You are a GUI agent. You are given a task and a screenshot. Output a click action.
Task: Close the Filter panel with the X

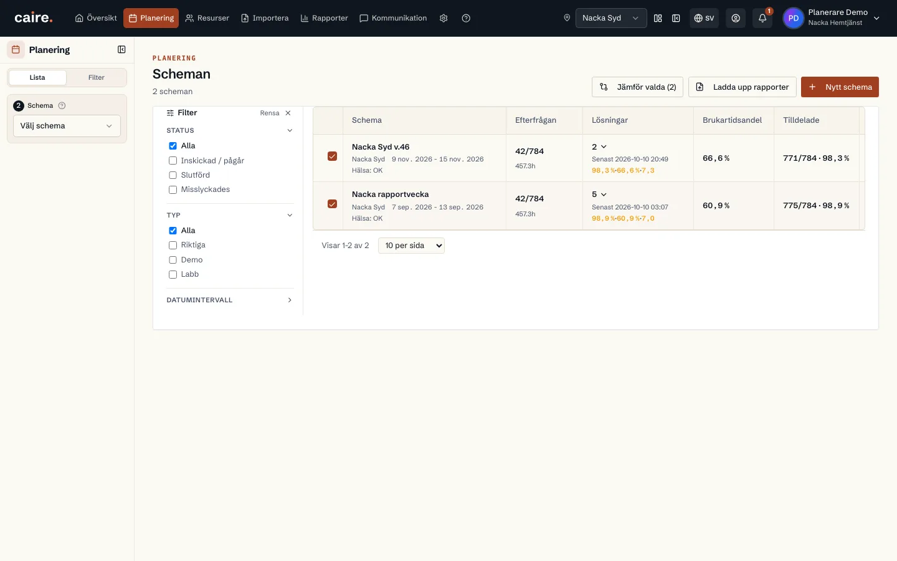point(288,113)
